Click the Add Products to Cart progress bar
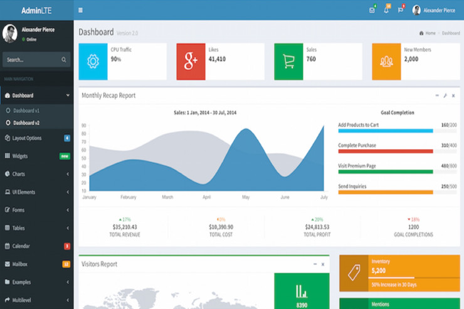This screenshot has width=464, height=309. pos(385,131)
